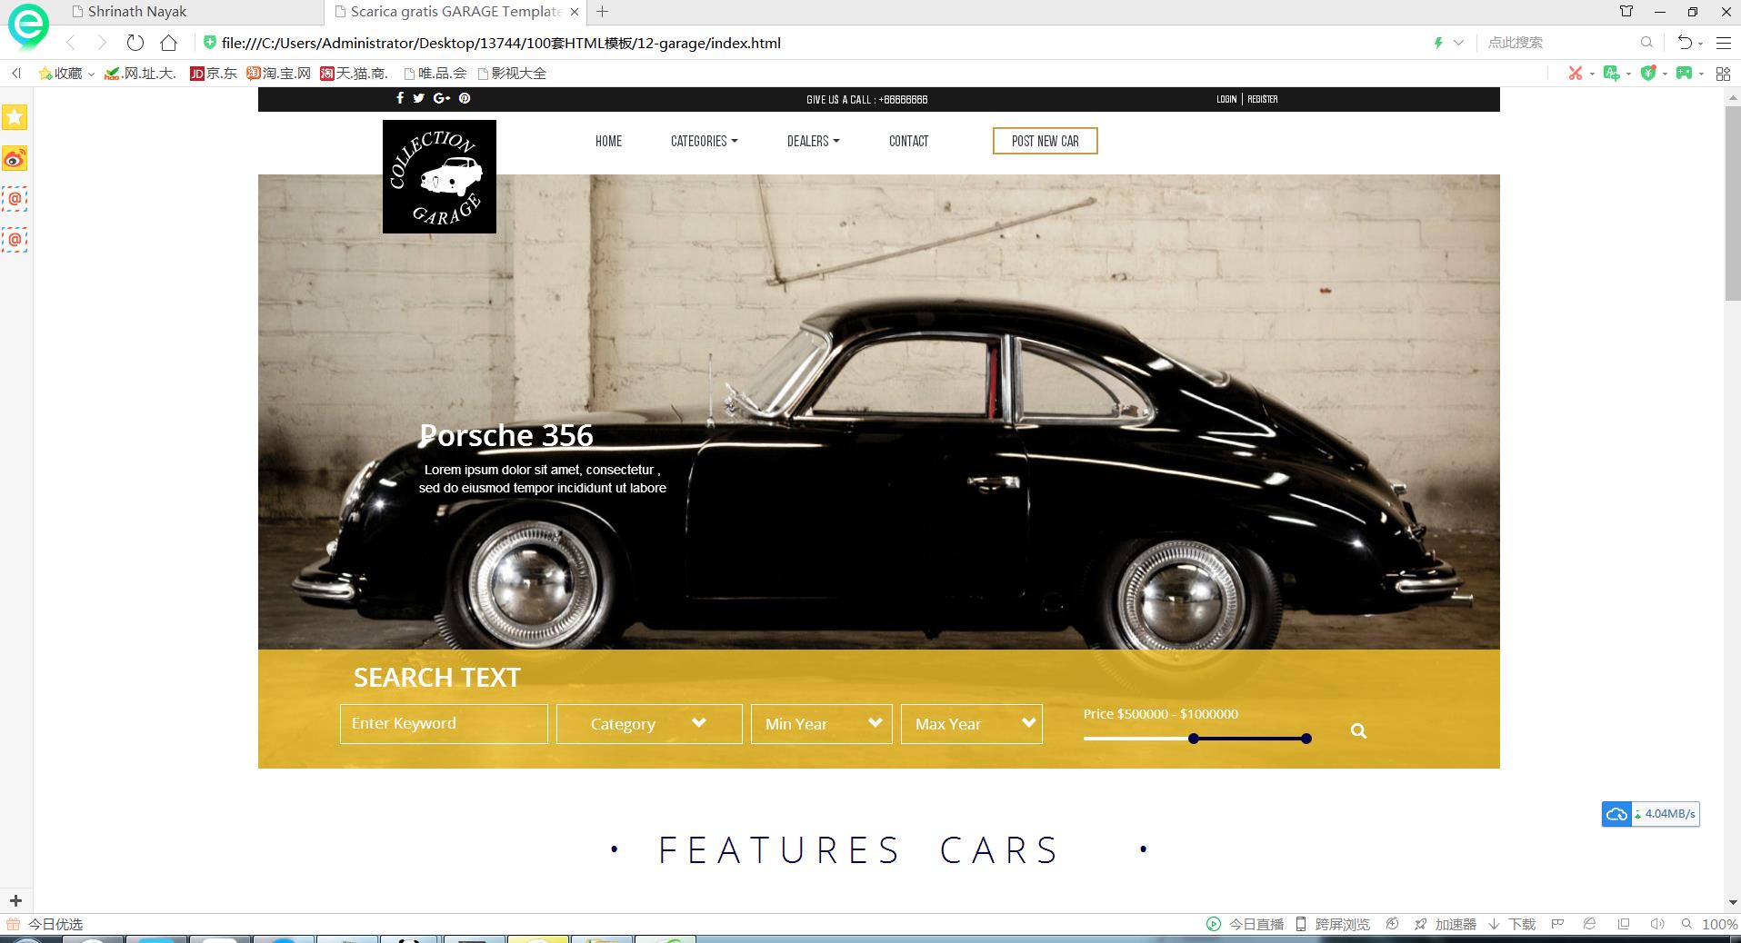Open 下载 downloads in status bar

coord(1512,924)
